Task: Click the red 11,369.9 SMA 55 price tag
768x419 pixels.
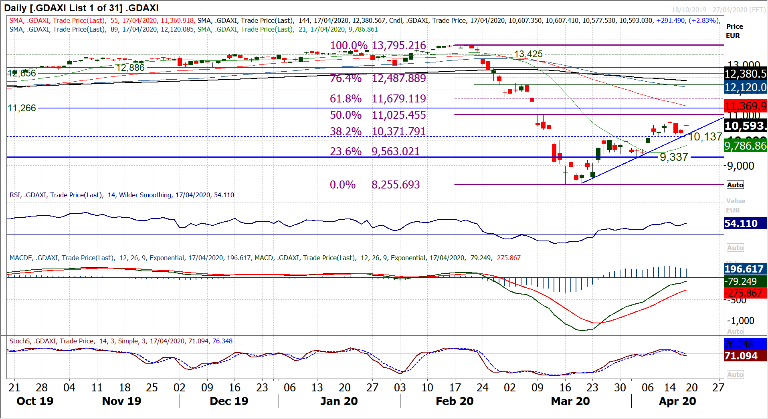Action: pos(746,106)
